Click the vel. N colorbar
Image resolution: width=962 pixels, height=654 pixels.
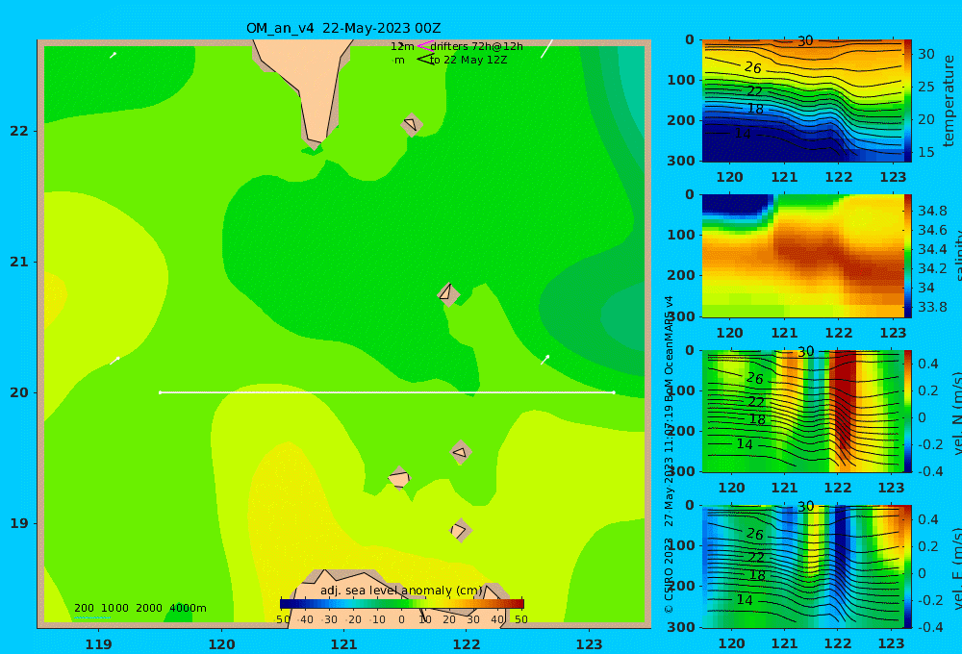click(x=907, y=411)
